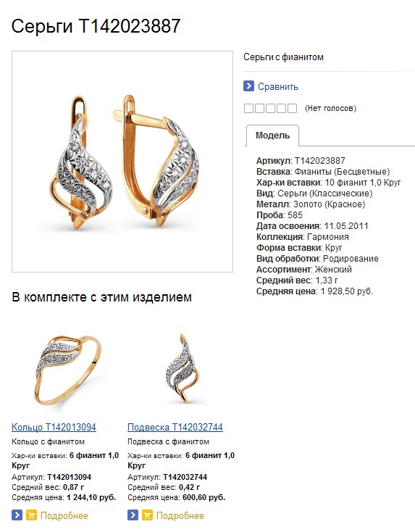Rate with the fourth voting square
415x532 pixels.
pos(281,109)
